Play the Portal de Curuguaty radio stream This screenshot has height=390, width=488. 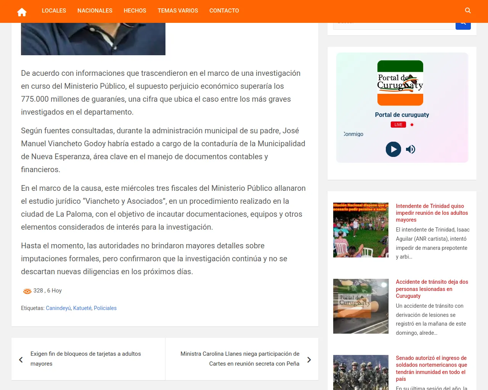pos(393,149)
